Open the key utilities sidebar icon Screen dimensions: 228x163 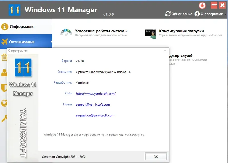pos(4,118)
